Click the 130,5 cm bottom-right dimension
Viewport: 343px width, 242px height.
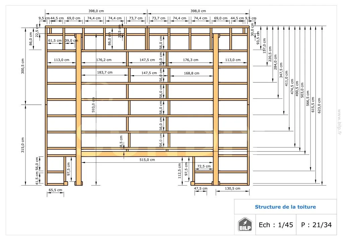[x=232, y=189]
